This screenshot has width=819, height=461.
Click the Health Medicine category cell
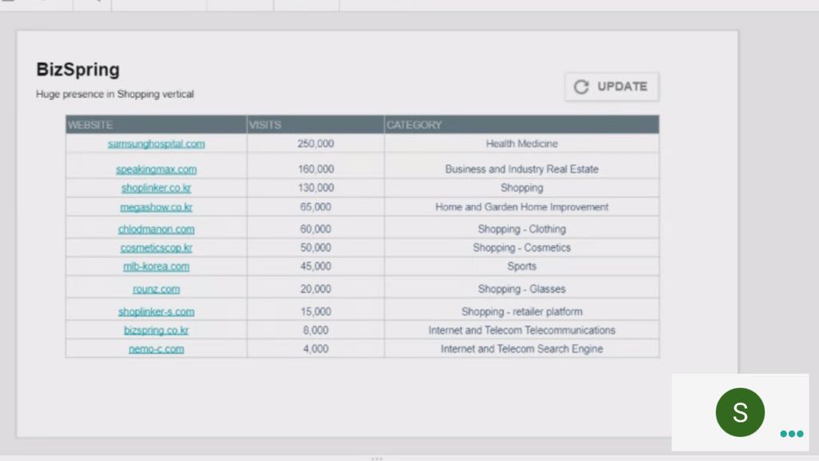pyautogui.click(x=521, y=144)
